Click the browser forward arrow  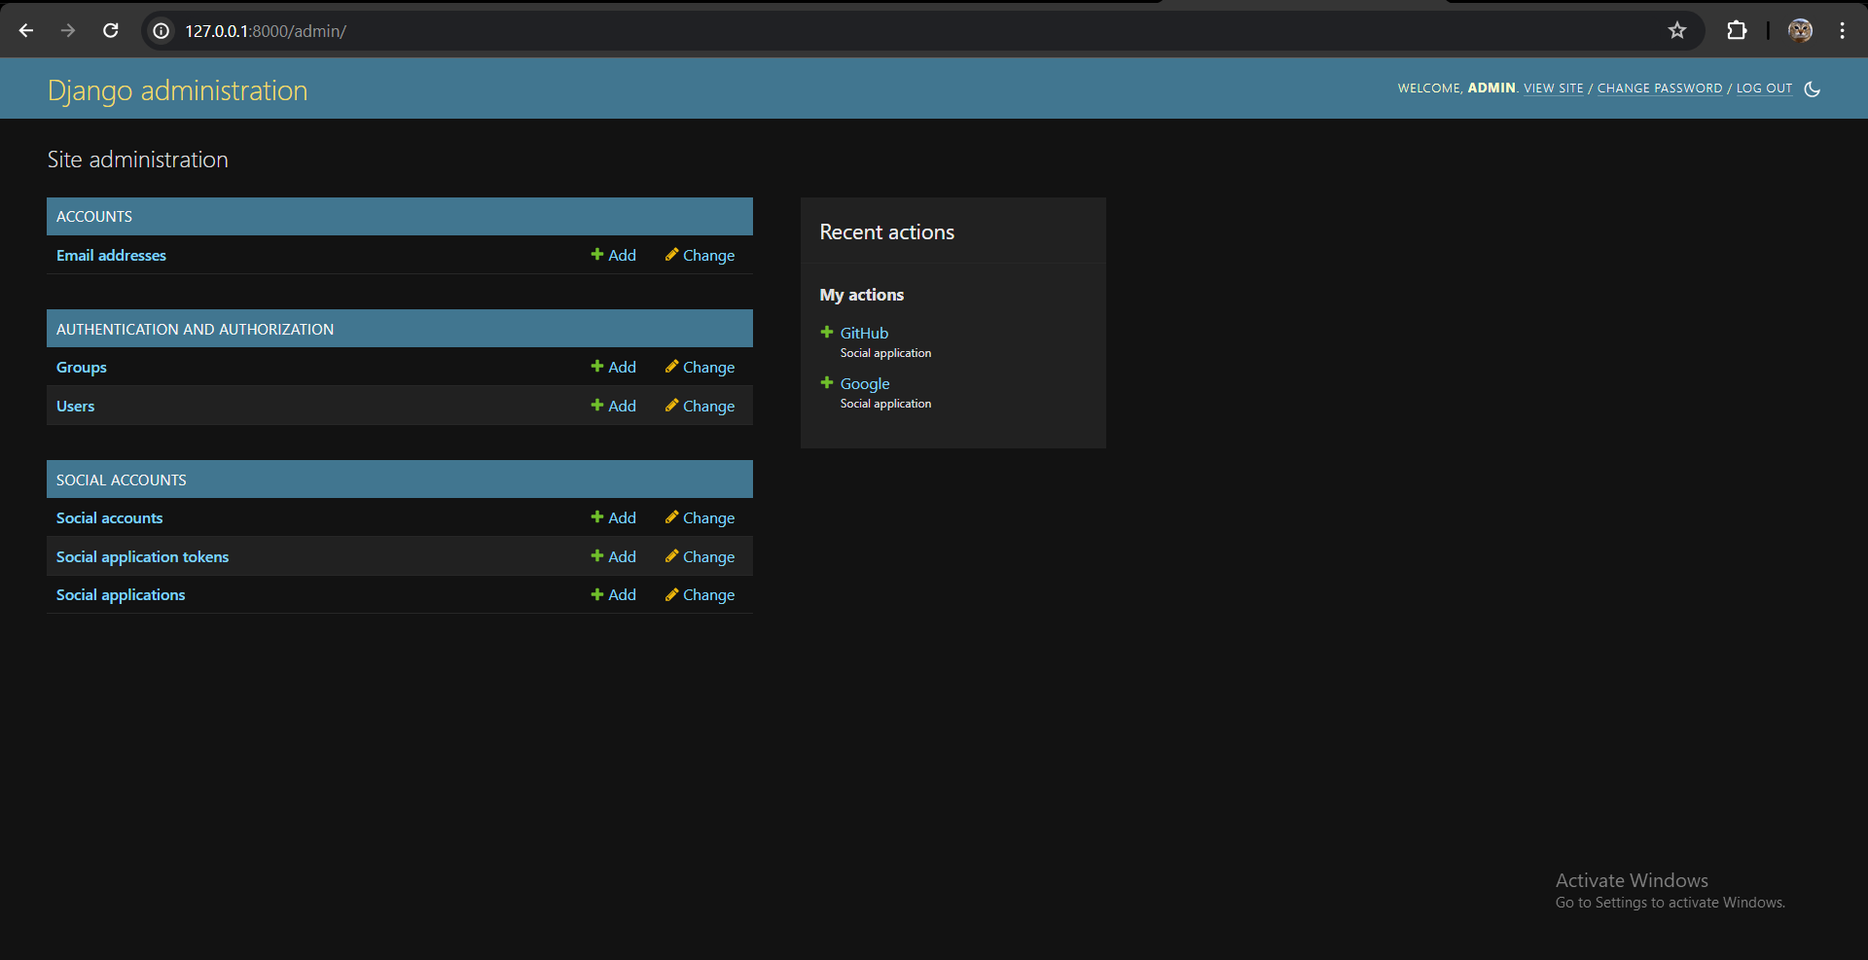pyautogui.click(x=68, y=31)
